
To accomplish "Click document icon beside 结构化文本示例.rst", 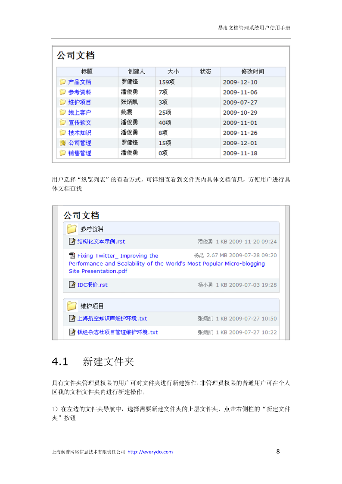I will click(72, 241).
